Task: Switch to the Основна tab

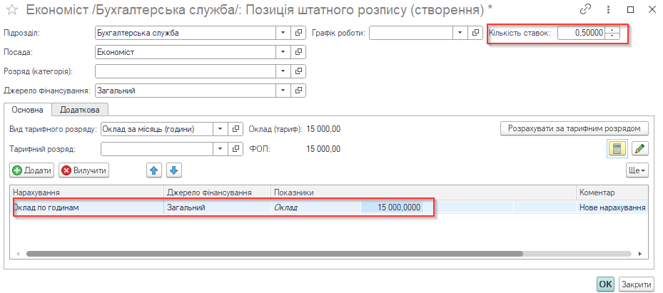Action: point(28,110)
